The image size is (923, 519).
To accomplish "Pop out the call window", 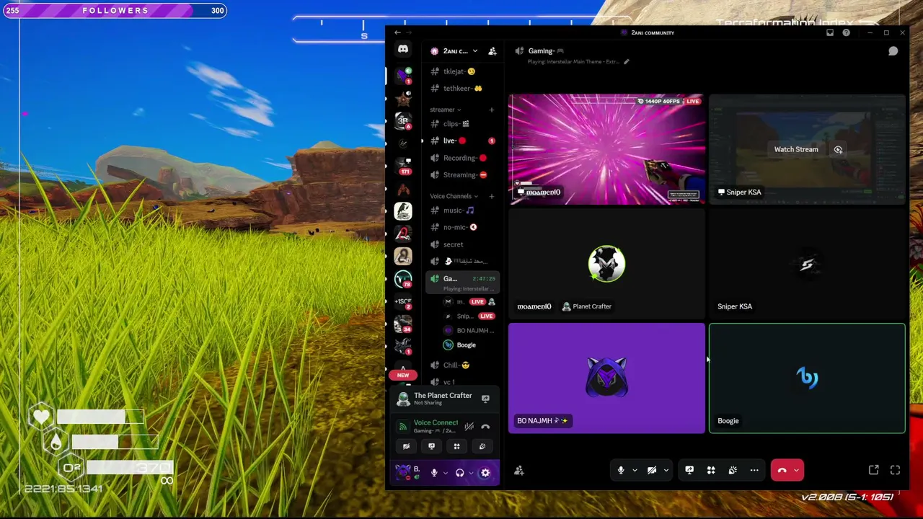I will [x=873, y=471].
